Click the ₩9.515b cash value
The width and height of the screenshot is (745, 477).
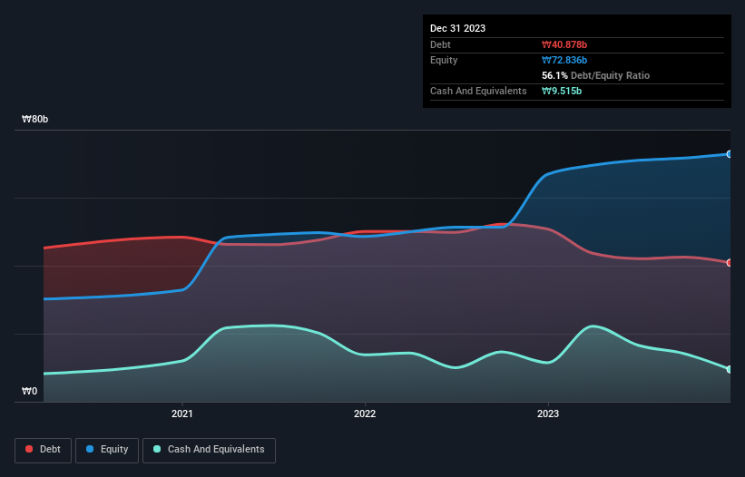pyautogui.click(x=562, y=91)
